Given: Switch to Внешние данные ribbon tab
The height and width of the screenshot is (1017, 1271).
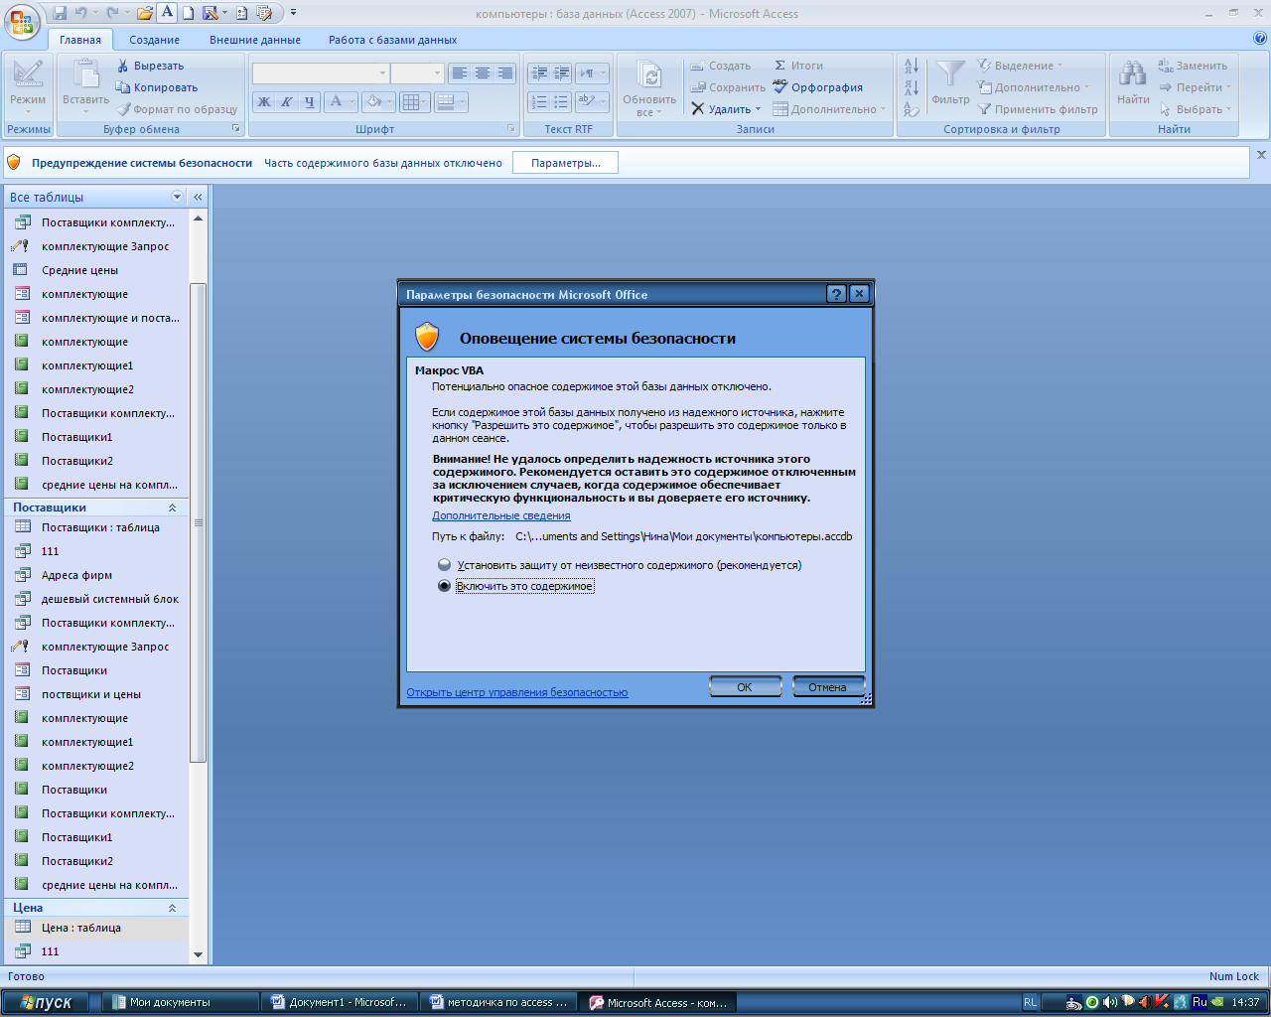Looking at the screenshot, I should 255,40.
